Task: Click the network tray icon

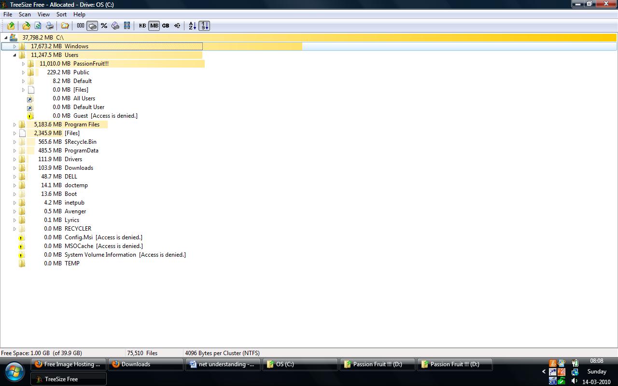Action: coord(575,372)
